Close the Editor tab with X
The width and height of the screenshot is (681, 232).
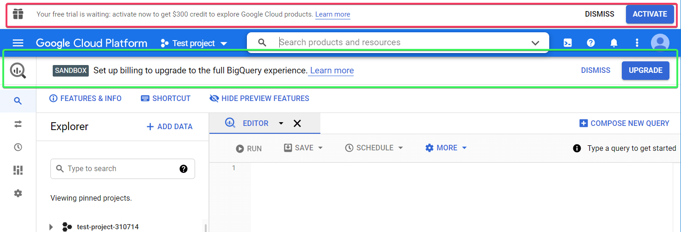297,123
